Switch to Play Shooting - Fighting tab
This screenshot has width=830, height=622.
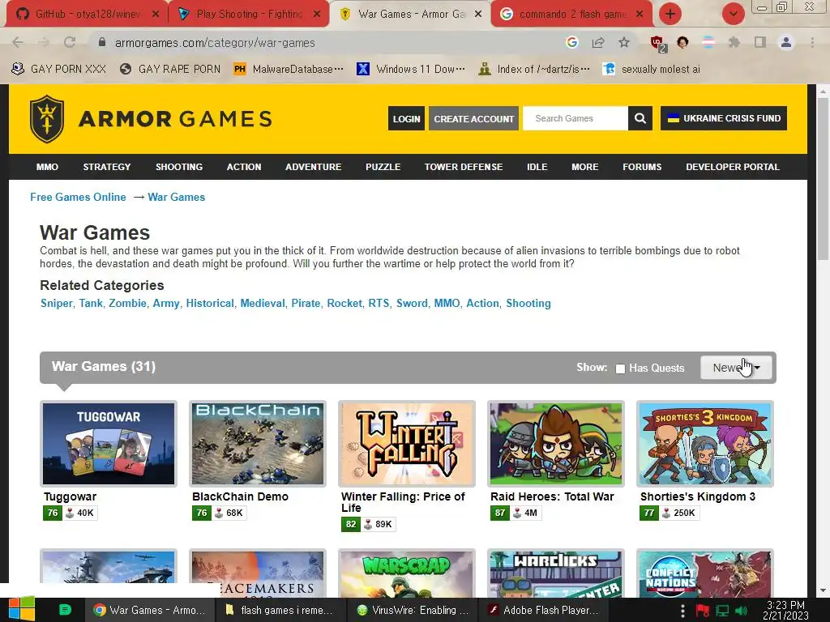tap(249, 15)
